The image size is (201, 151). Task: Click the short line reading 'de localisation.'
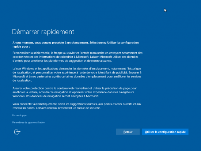[22, 80]
